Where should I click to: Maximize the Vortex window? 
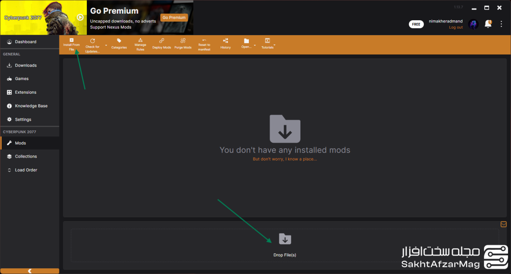(x=487, y=8)
